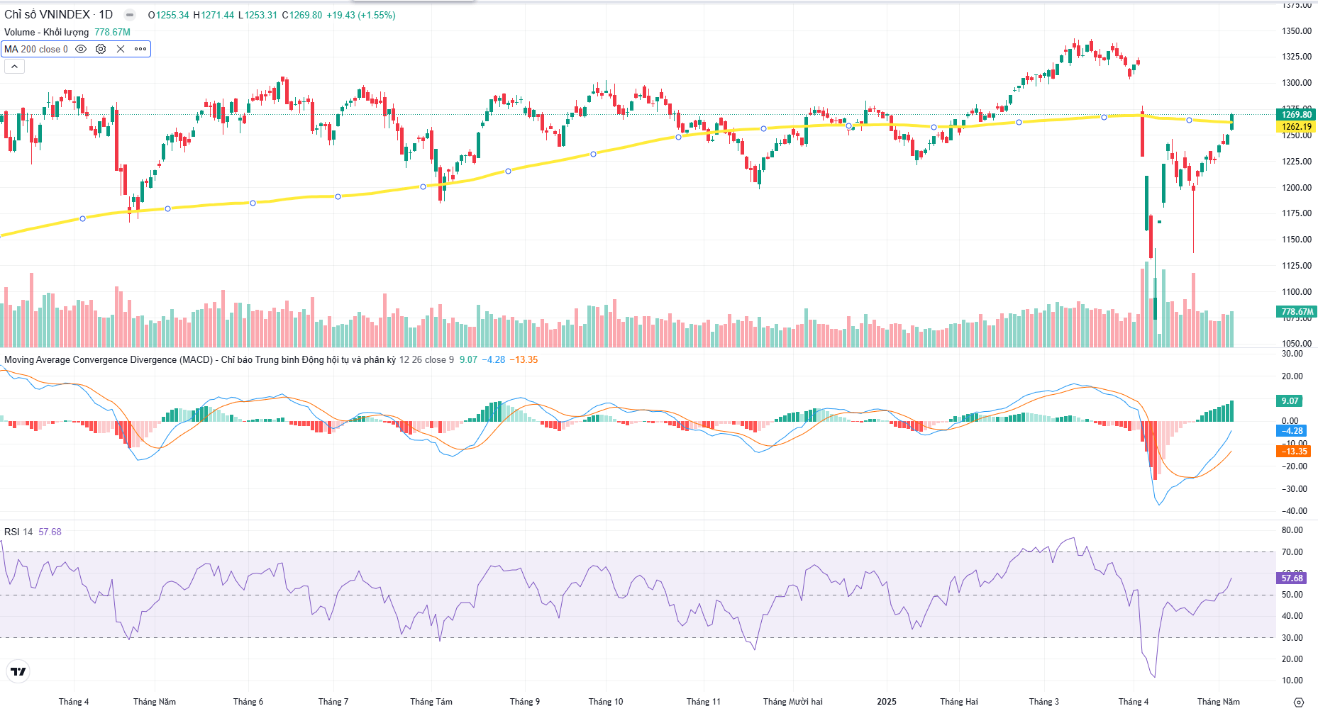Select the RSI 14 legend label
Screen dimensions: 1318x711
18,532
